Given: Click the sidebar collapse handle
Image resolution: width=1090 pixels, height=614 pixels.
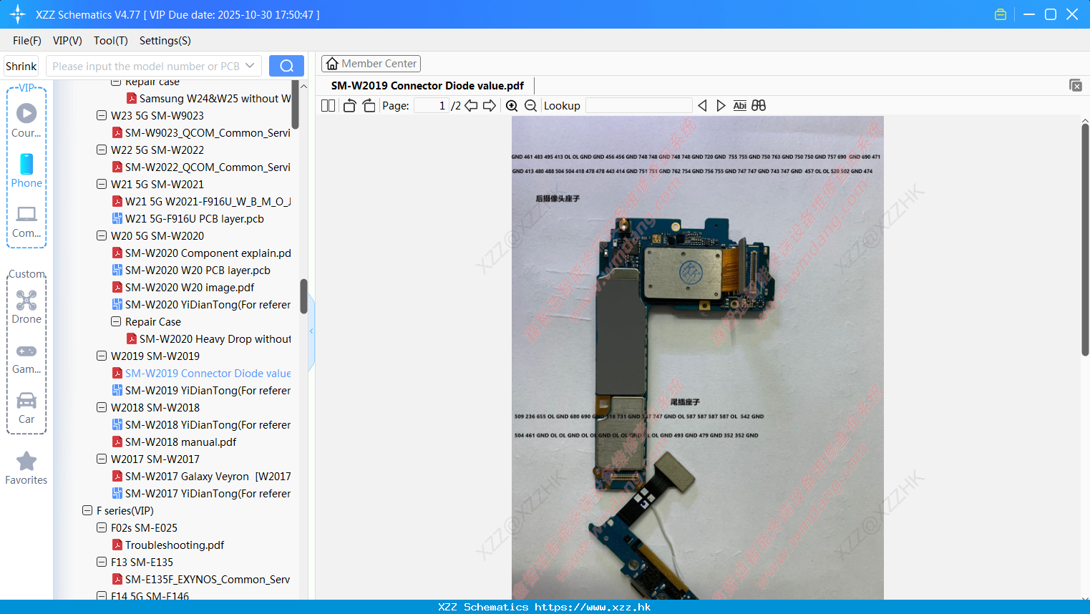Looking at the screenshot, I should [x=311, y=331].
